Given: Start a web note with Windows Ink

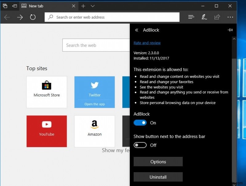Looking at the screenshot, I should click(204, 17).
